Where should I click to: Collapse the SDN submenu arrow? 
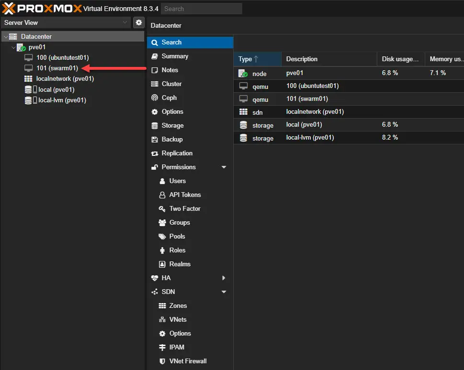click(224, 292)
